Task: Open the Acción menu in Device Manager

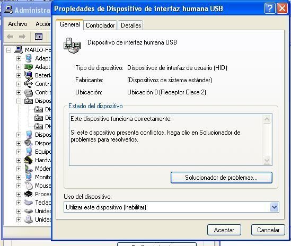Action: (43, 24)
